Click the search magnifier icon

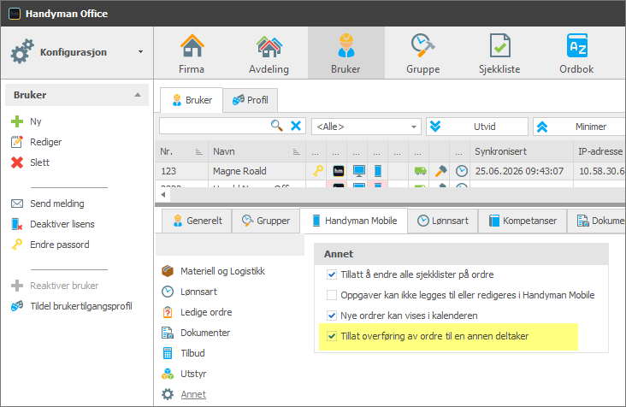tap(277, 126)
